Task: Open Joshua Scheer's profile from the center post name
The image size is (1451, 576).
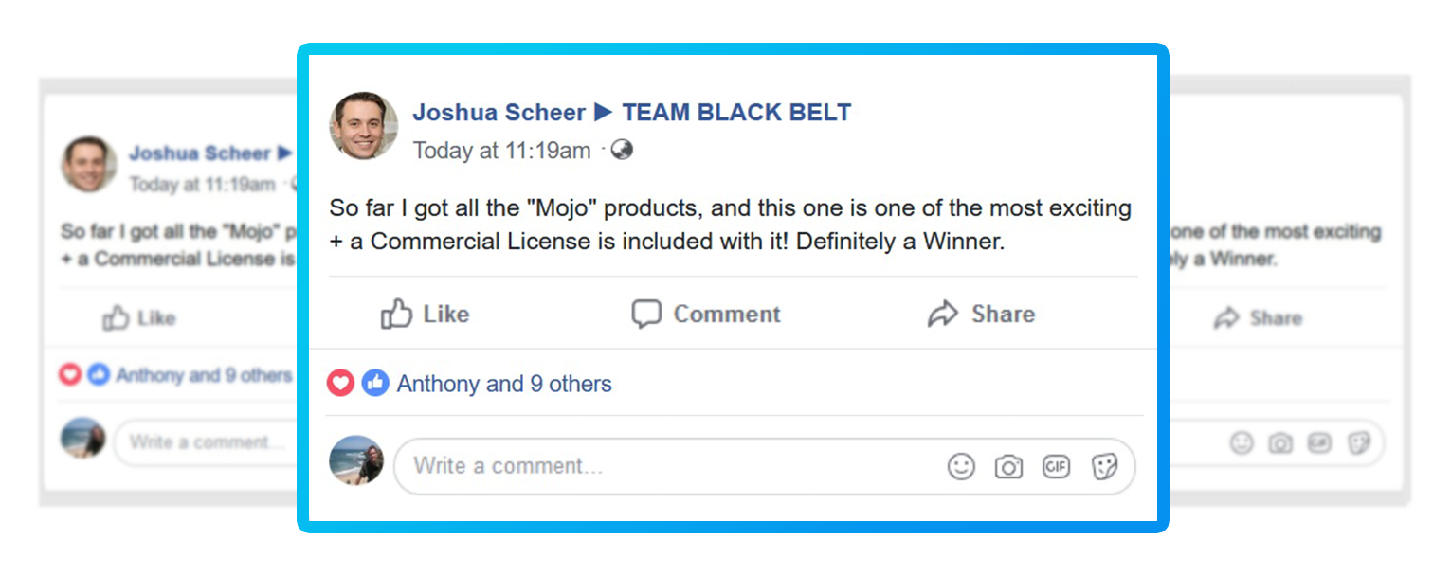Action: tap(499, 113)
